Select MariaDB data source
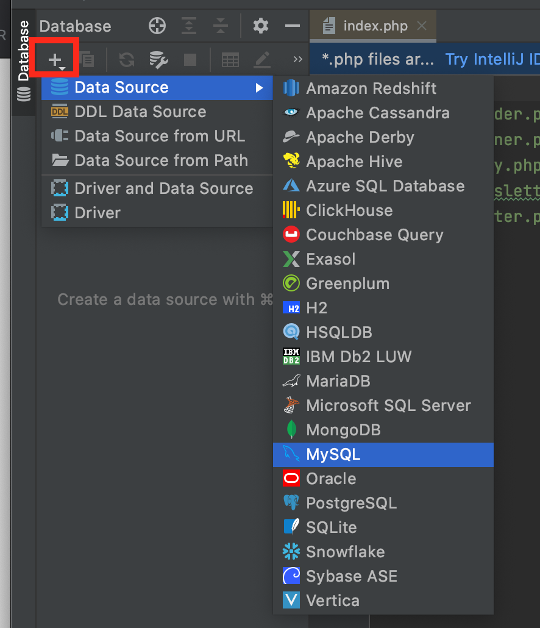Screen dimensions: 540x628 click(x=383, y=381)
